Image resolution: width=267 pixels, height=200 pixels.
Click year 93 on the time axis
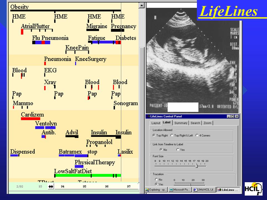point(40,187)
